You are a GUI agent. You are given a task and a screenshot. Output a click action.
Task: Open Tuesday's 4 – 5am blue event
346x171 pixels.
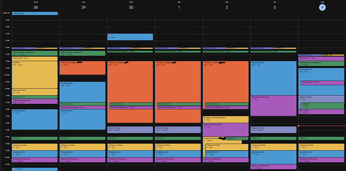click(x=130, y=37)
